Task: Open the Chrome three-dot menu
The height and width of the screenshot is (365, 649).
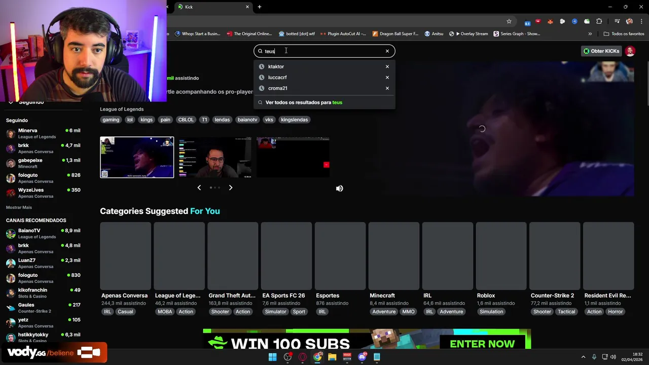Action: point(641,21)
